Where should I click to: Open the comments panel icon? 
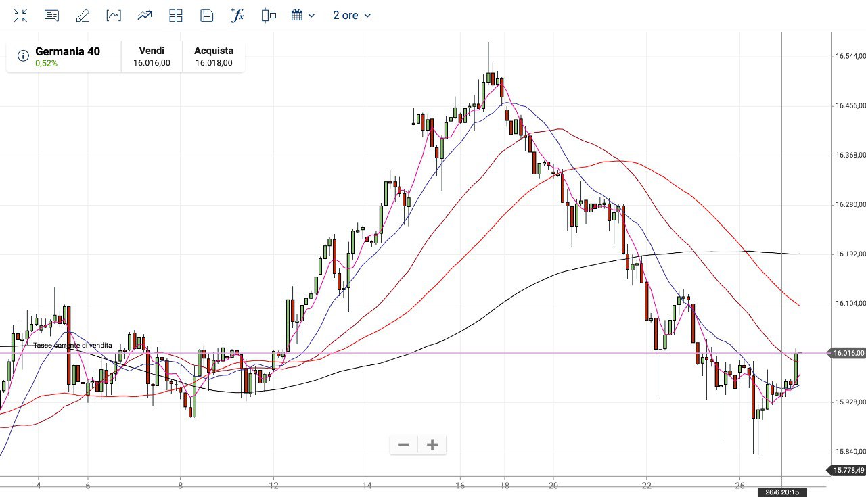coord(51,16)
